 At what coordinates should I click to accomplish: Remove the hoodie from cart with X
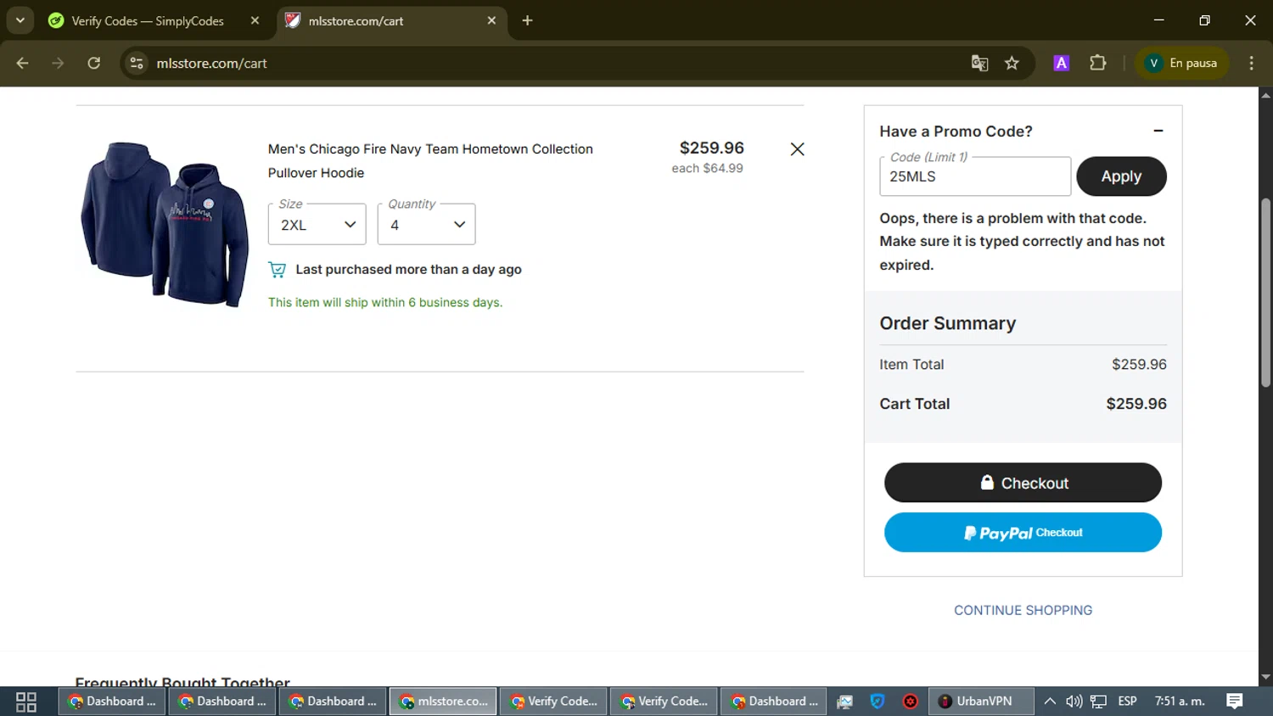797,149
